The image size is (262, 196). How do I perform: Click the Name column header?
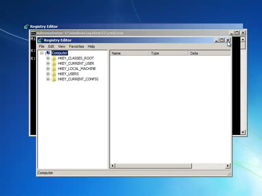click(x=129, y=53)
